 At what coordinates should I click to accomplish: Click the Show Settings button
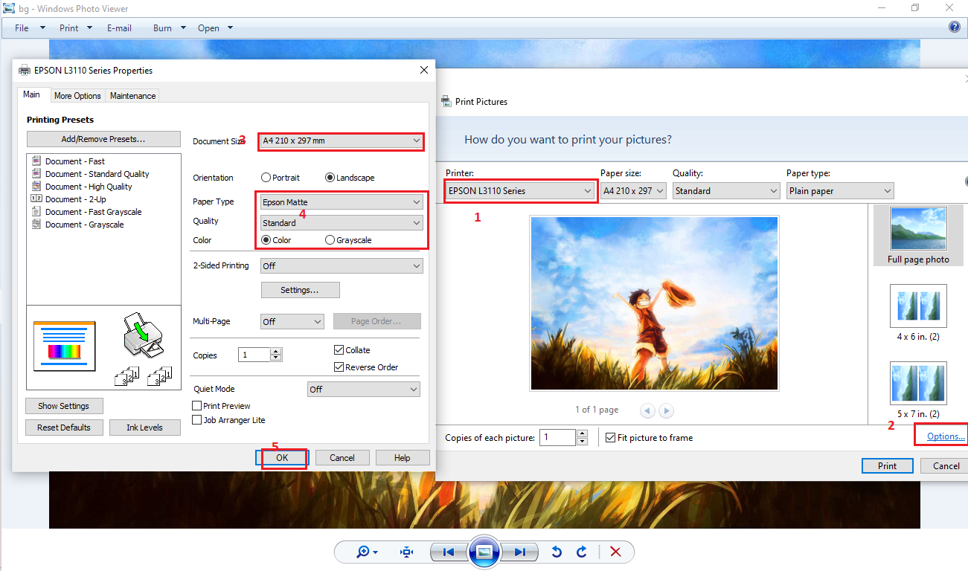(65, 406)
